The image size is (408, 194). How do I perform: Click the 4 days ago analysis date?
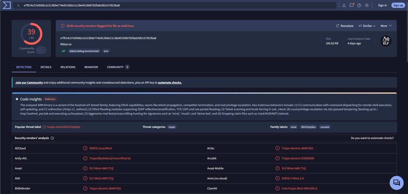[354, 43]
